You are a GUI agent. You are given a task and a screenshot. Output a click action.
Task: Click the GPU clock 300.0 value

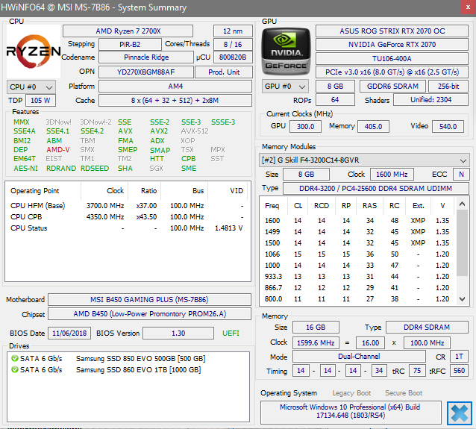305,126
